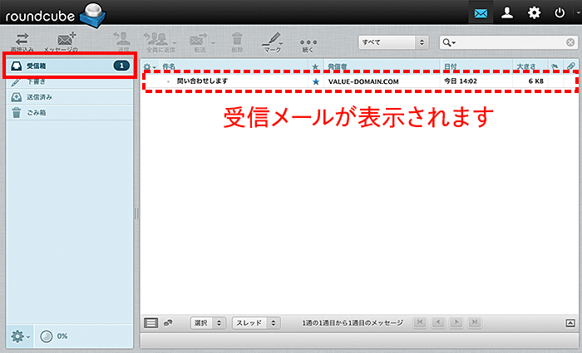Open Settings via top gear icon
The image size is (582, 353).
point(534,13)
